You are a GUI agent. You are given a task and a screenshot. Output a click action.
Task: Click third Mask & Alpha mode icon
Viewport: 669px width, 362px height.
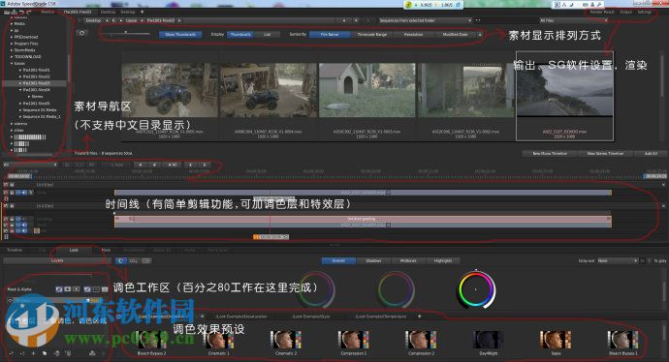coord(77,289)
